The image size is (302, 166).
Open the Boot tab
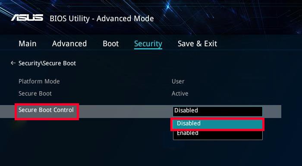[111, 44]
